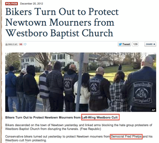
Task: Click the bold subheading below the photo
Action: (61, 118)
